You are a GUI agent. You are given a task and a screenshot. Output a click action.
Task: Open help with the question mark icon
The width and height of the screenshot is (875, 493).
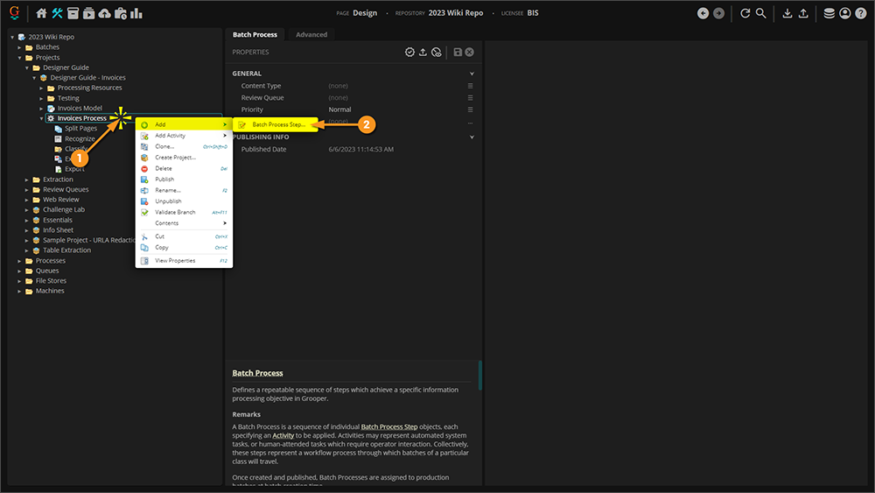861,13
